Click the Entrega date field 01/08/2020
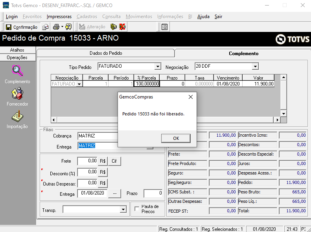Image resolution: width=311 pixels, height=232 pixels. [92, 193]
